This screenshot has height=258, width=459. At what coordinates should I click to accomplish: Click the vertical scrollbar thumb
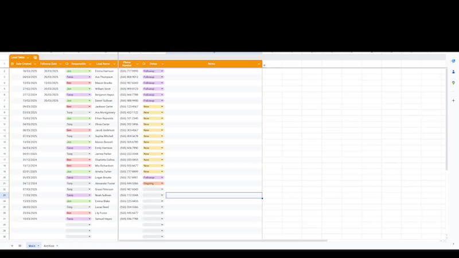click(x=446, y=119)
